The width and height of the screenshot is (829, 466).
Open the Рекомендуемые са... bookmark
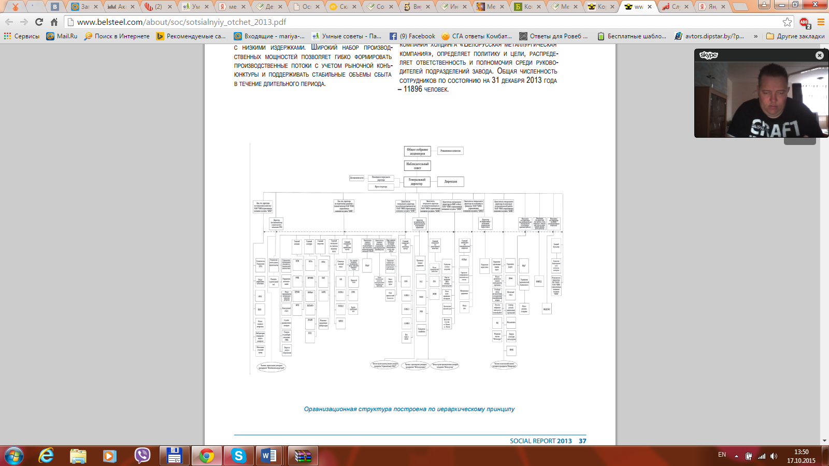click(191, 36)
